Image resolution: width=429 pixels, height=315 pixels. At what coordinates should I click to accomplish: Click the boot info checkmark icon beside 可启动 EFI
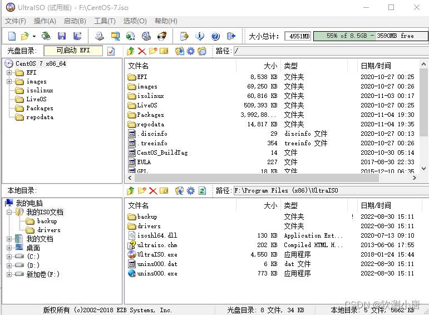click(111, 51)
